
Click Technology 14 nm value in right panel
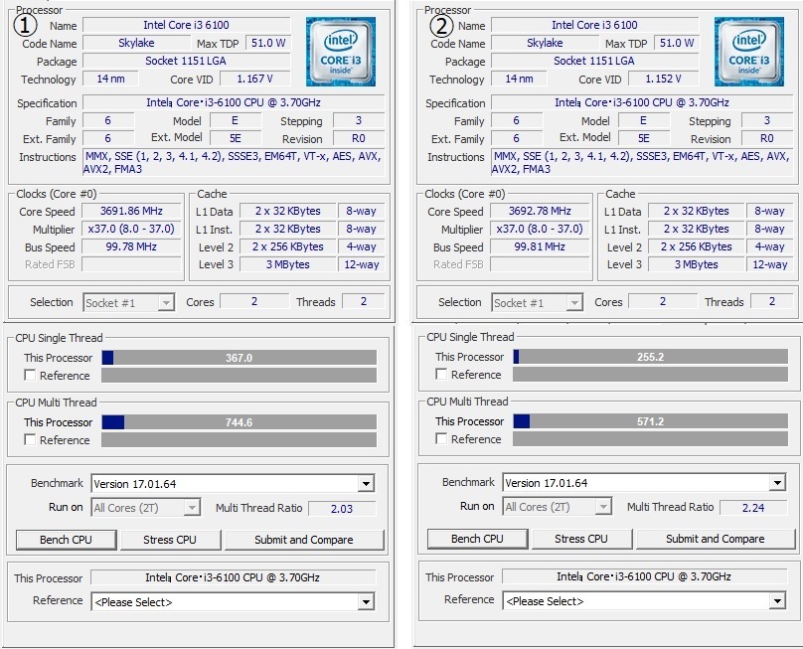coord(520,79)
